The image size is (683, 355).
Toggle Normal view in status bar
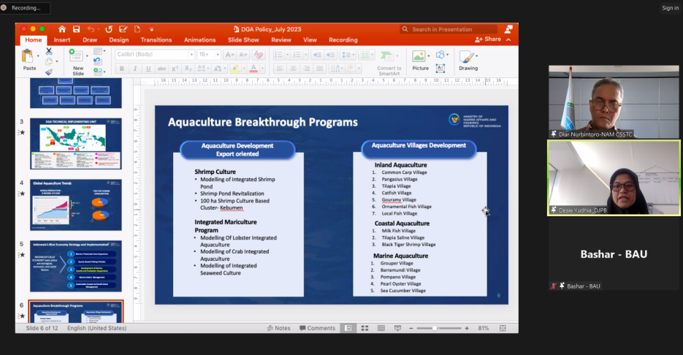tap(348, 328)
